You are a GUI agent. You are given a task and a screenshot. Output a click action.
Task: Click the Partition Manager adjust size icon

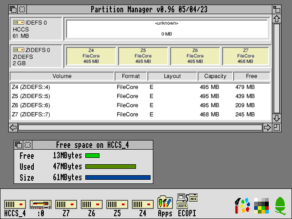click(276, 128)
